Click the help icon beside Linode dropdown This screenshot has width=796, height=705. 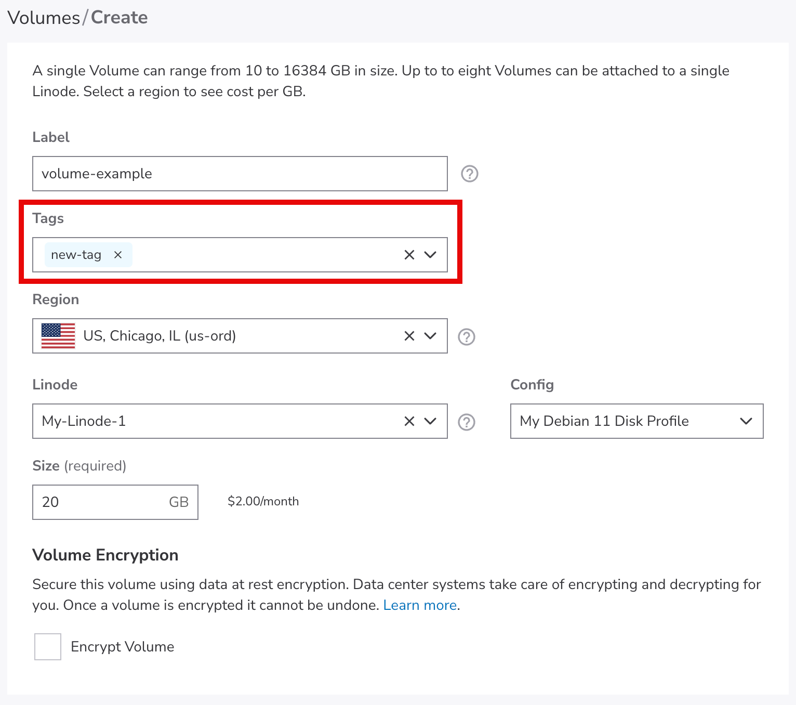[x=467, y=422]
